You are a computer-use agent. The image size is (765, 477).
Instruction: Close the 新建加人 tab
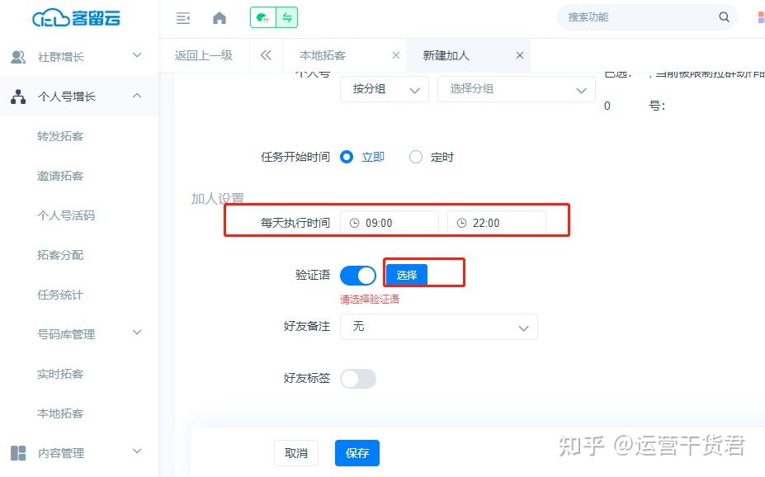point(520,55)
